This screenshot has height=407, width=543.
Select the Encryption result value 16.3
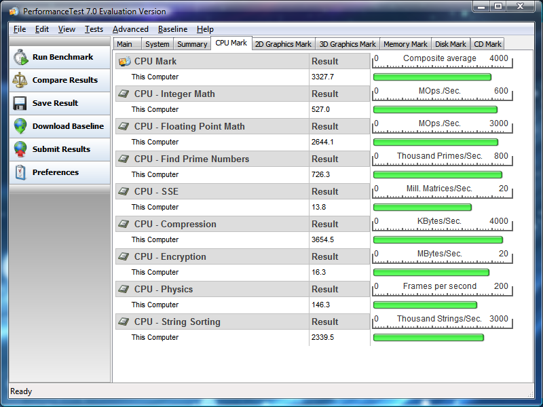[318, 272]
